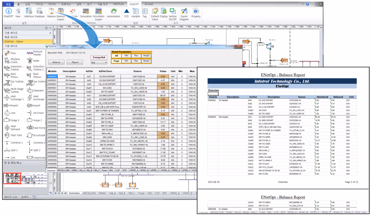This screenshot has height=216, width=372.
Task: Open the Interface settings icon
Action: (x=29, y=13)
